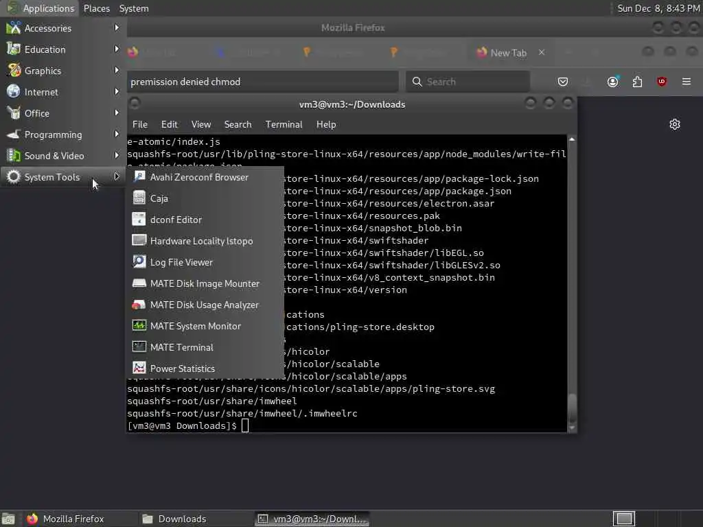Screen dimensions: 703x527
Task: Click the workspace switcher in the bottom panel
Action: coord(624,519)
